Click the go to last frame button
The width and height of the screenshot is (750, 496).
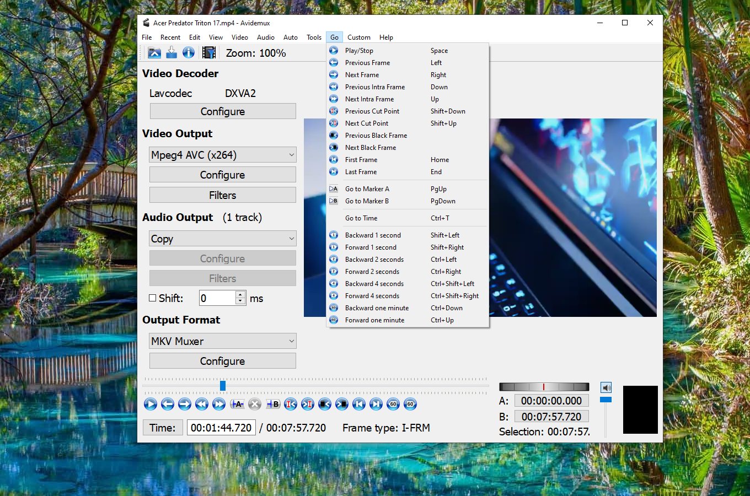376,404
